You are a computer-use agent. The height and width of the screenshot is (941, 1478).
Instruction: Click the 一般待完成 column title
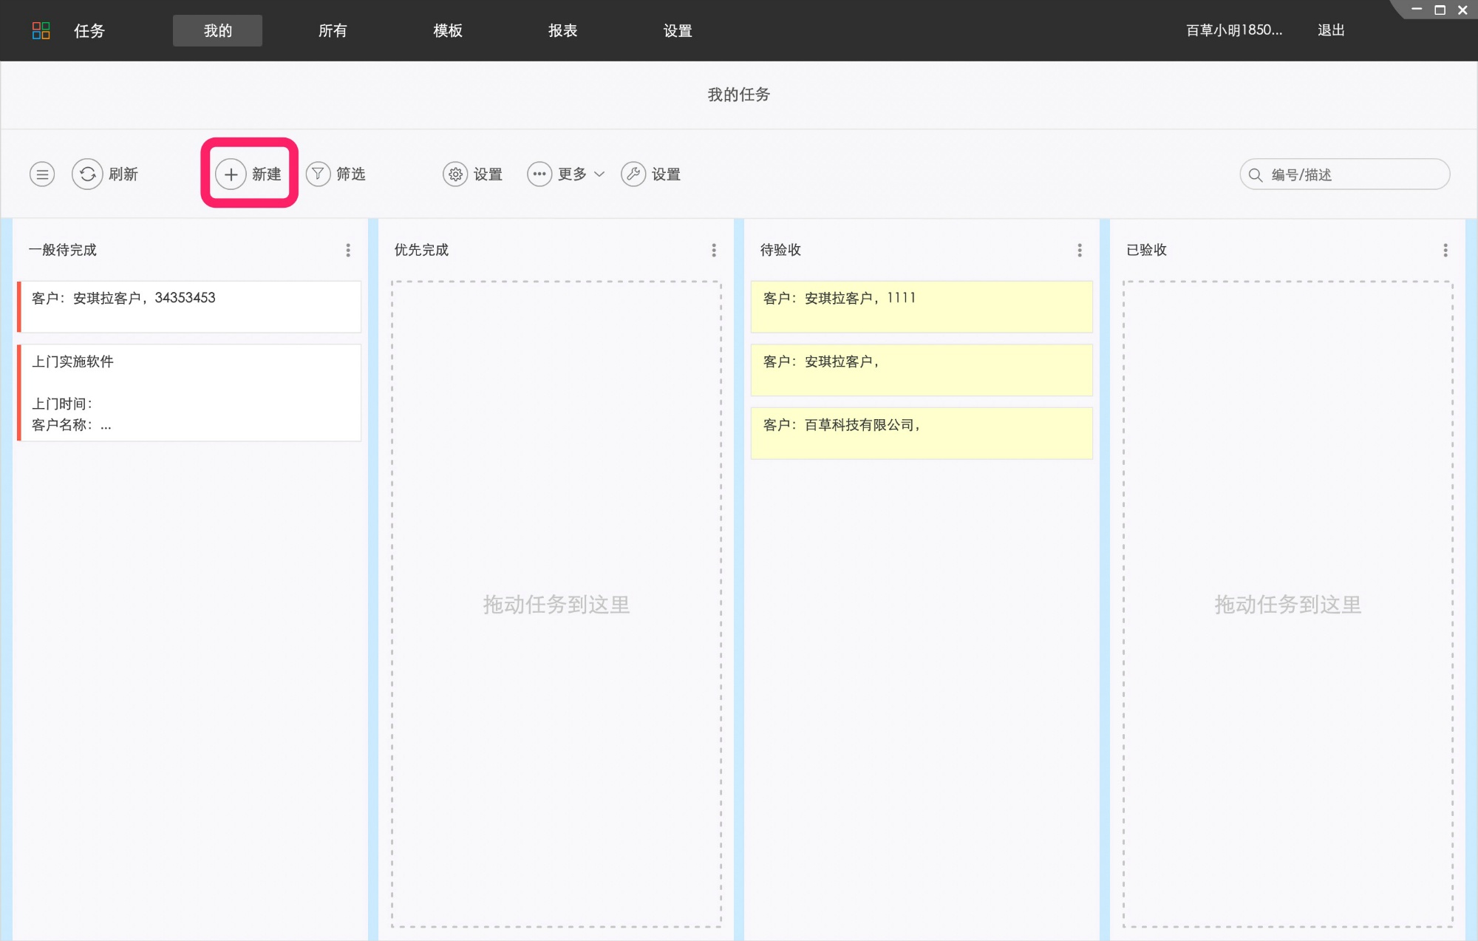[x=63, y=250]
